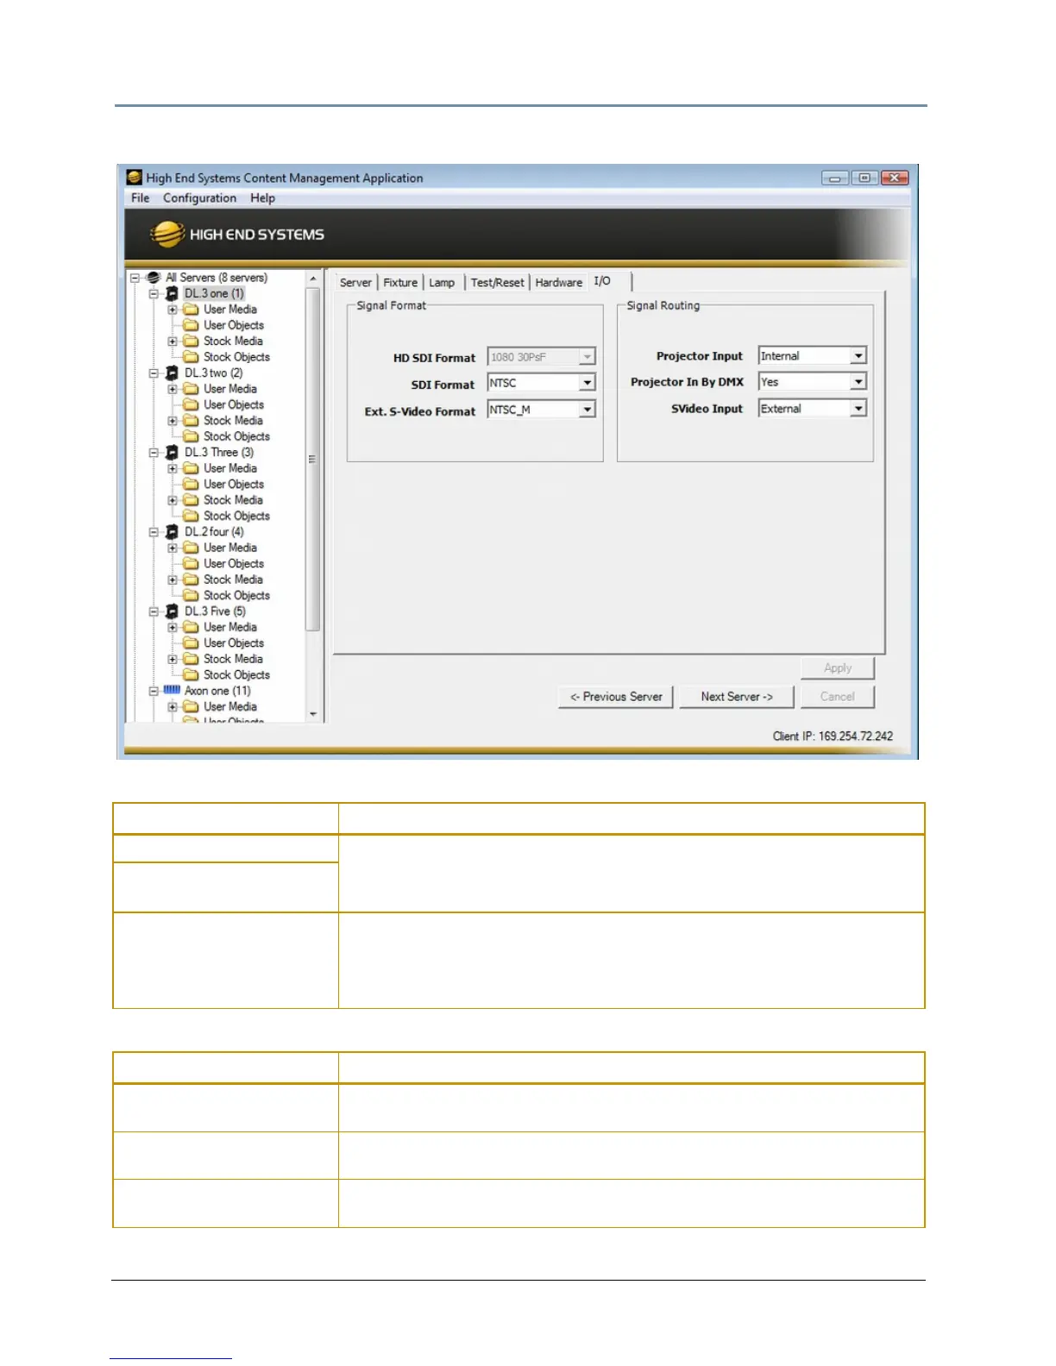Click the DL.3 Five server icon
1056x1366 pixels.
click(x=172, y=611)
